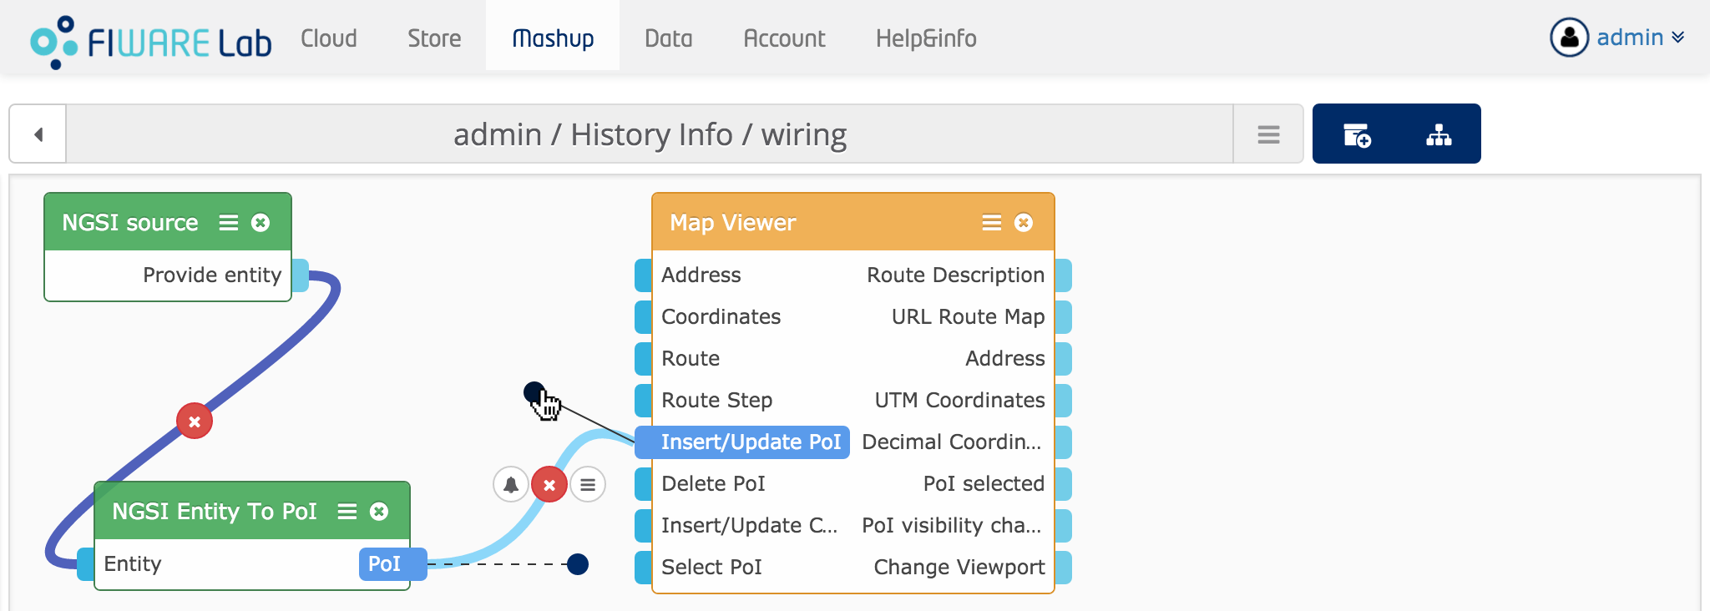Image resolution: width=1710 pixels, height=611 pixels.
Task: Select the PoI output endpoint
Action: tap(393, 564)
